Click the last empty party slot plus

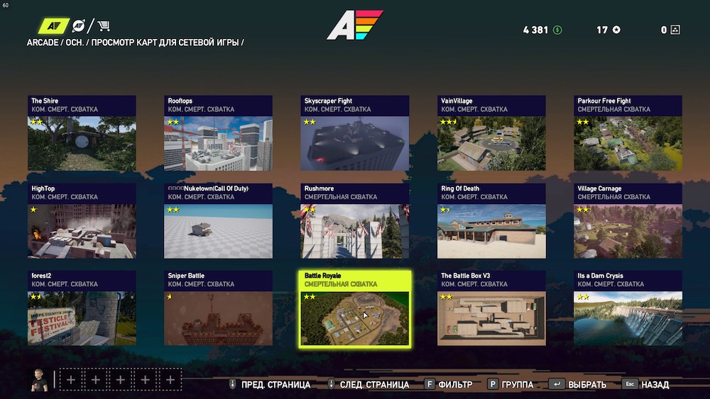point(170,380)
